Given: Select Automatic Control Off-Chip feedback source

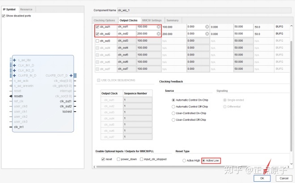Looking at the screenshot, I should [173, 106].
